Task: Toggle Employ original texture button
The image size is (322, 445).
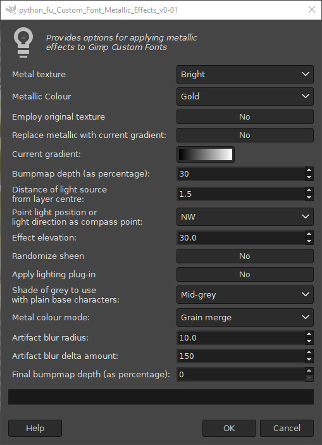Action: click(x=245, y=117)
